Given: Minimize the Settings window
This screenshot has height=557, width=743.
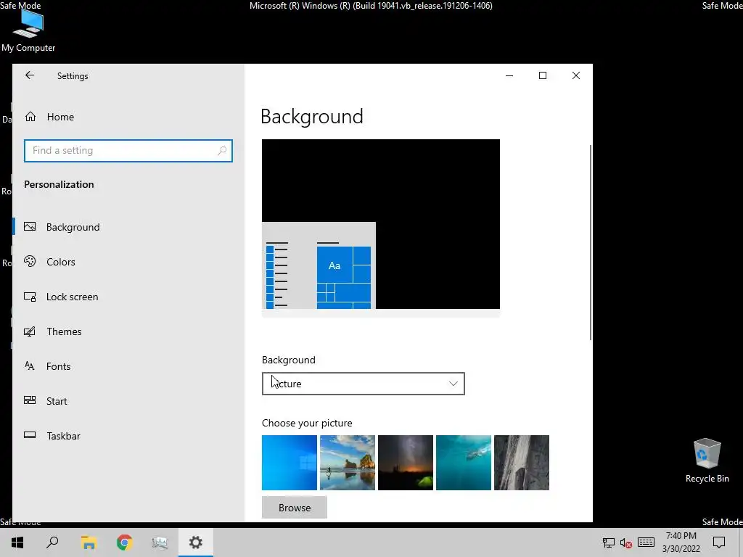Looking at the screenshot, I should coord(509,75).
